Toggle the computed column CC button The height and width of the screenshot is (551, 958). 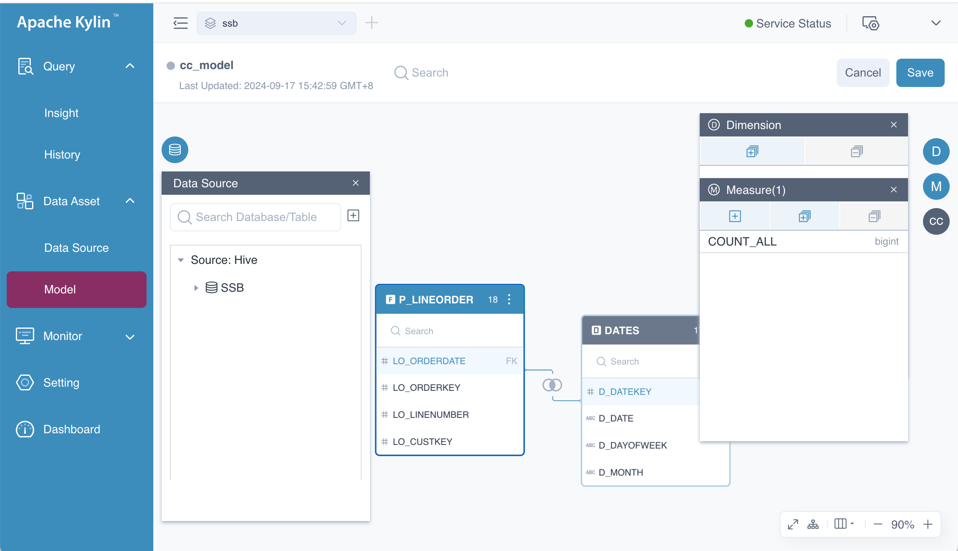pyautogui.click(x=936, y=221)
